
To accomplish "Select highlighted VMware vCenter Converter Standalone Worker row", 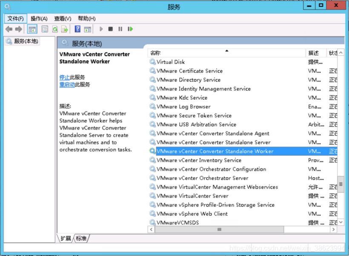I will (x=243, y=151).
